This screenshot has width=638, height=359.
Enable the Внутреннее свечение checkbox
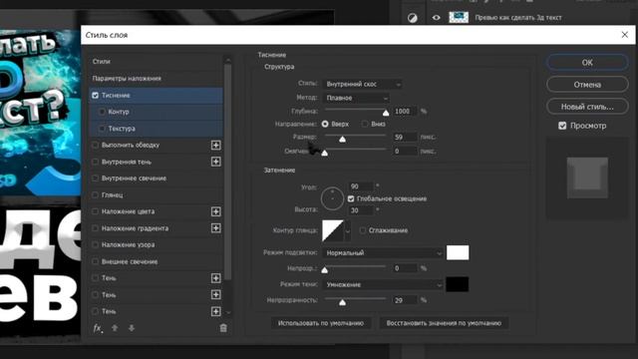pos(96,179)
